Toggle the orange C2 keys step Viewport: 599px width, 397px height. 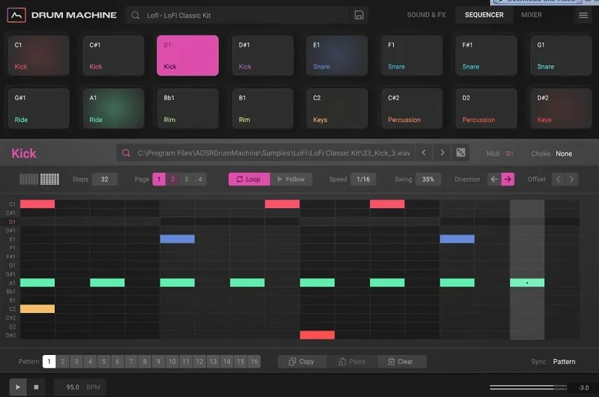pyautogui.click(x=37, y=309)
